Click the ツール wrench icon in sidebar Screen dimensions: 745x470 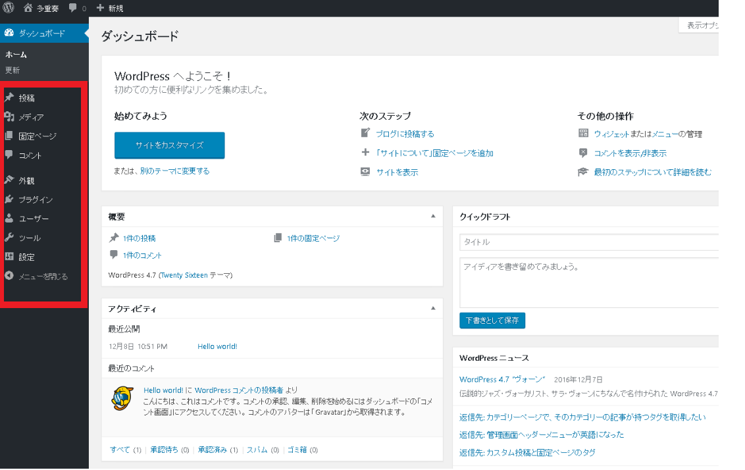[x=9, y=237]
